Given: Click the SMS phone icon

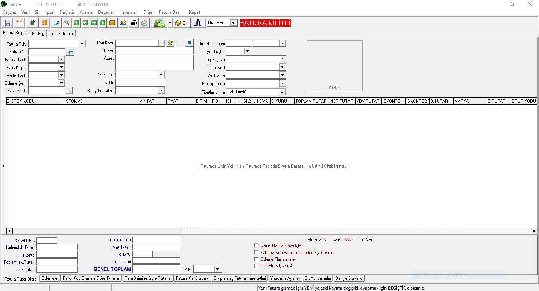Looking at the screenshot, I should coord(159,23).
